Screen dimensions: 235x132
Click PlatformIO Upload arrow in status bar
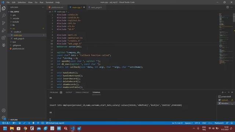pos(29,123)
